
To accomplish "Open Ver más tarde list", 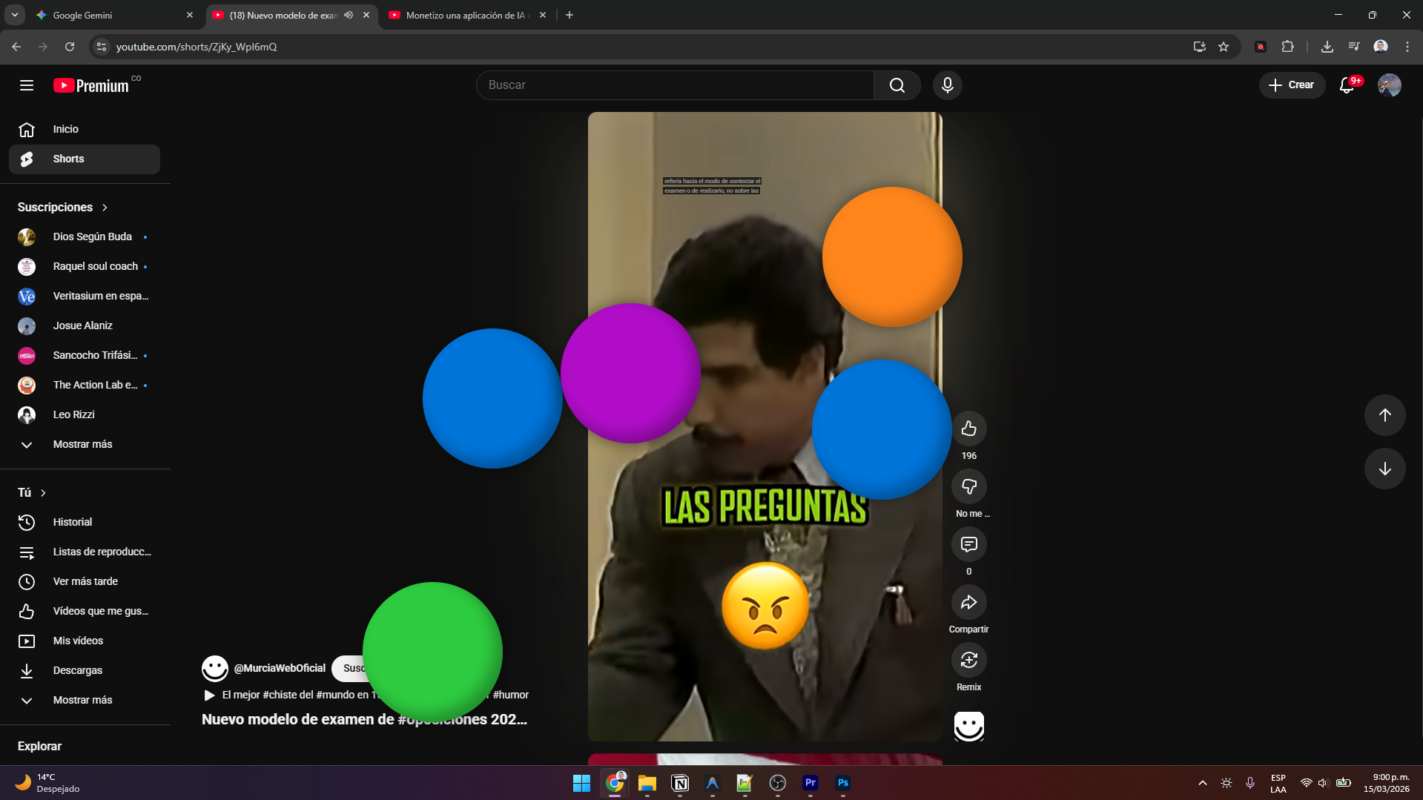I will click(85, 581).
